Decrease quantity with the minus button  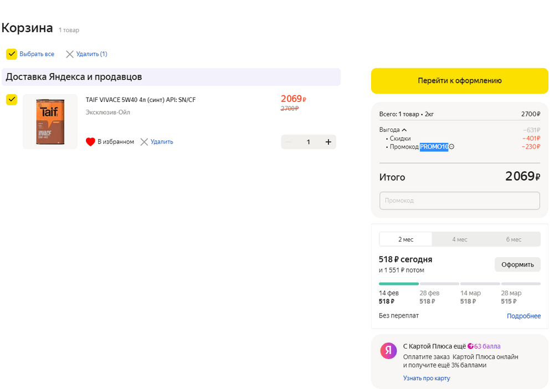(289, 142)
